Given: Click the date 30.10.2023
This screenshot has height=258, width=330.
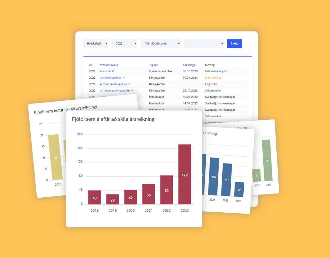Looking at the screenshot, I should pyautogui.click(x=190, y=71).
